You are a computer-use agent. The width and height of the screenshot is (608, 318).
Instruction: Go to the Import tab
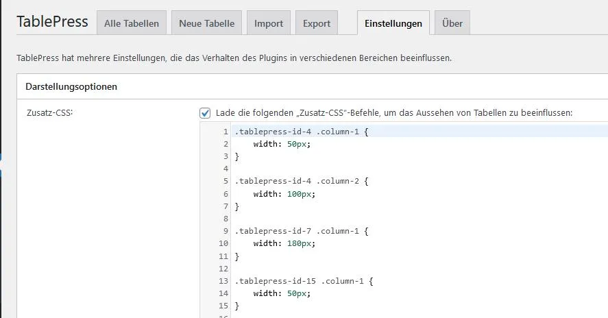click(269, 23)
